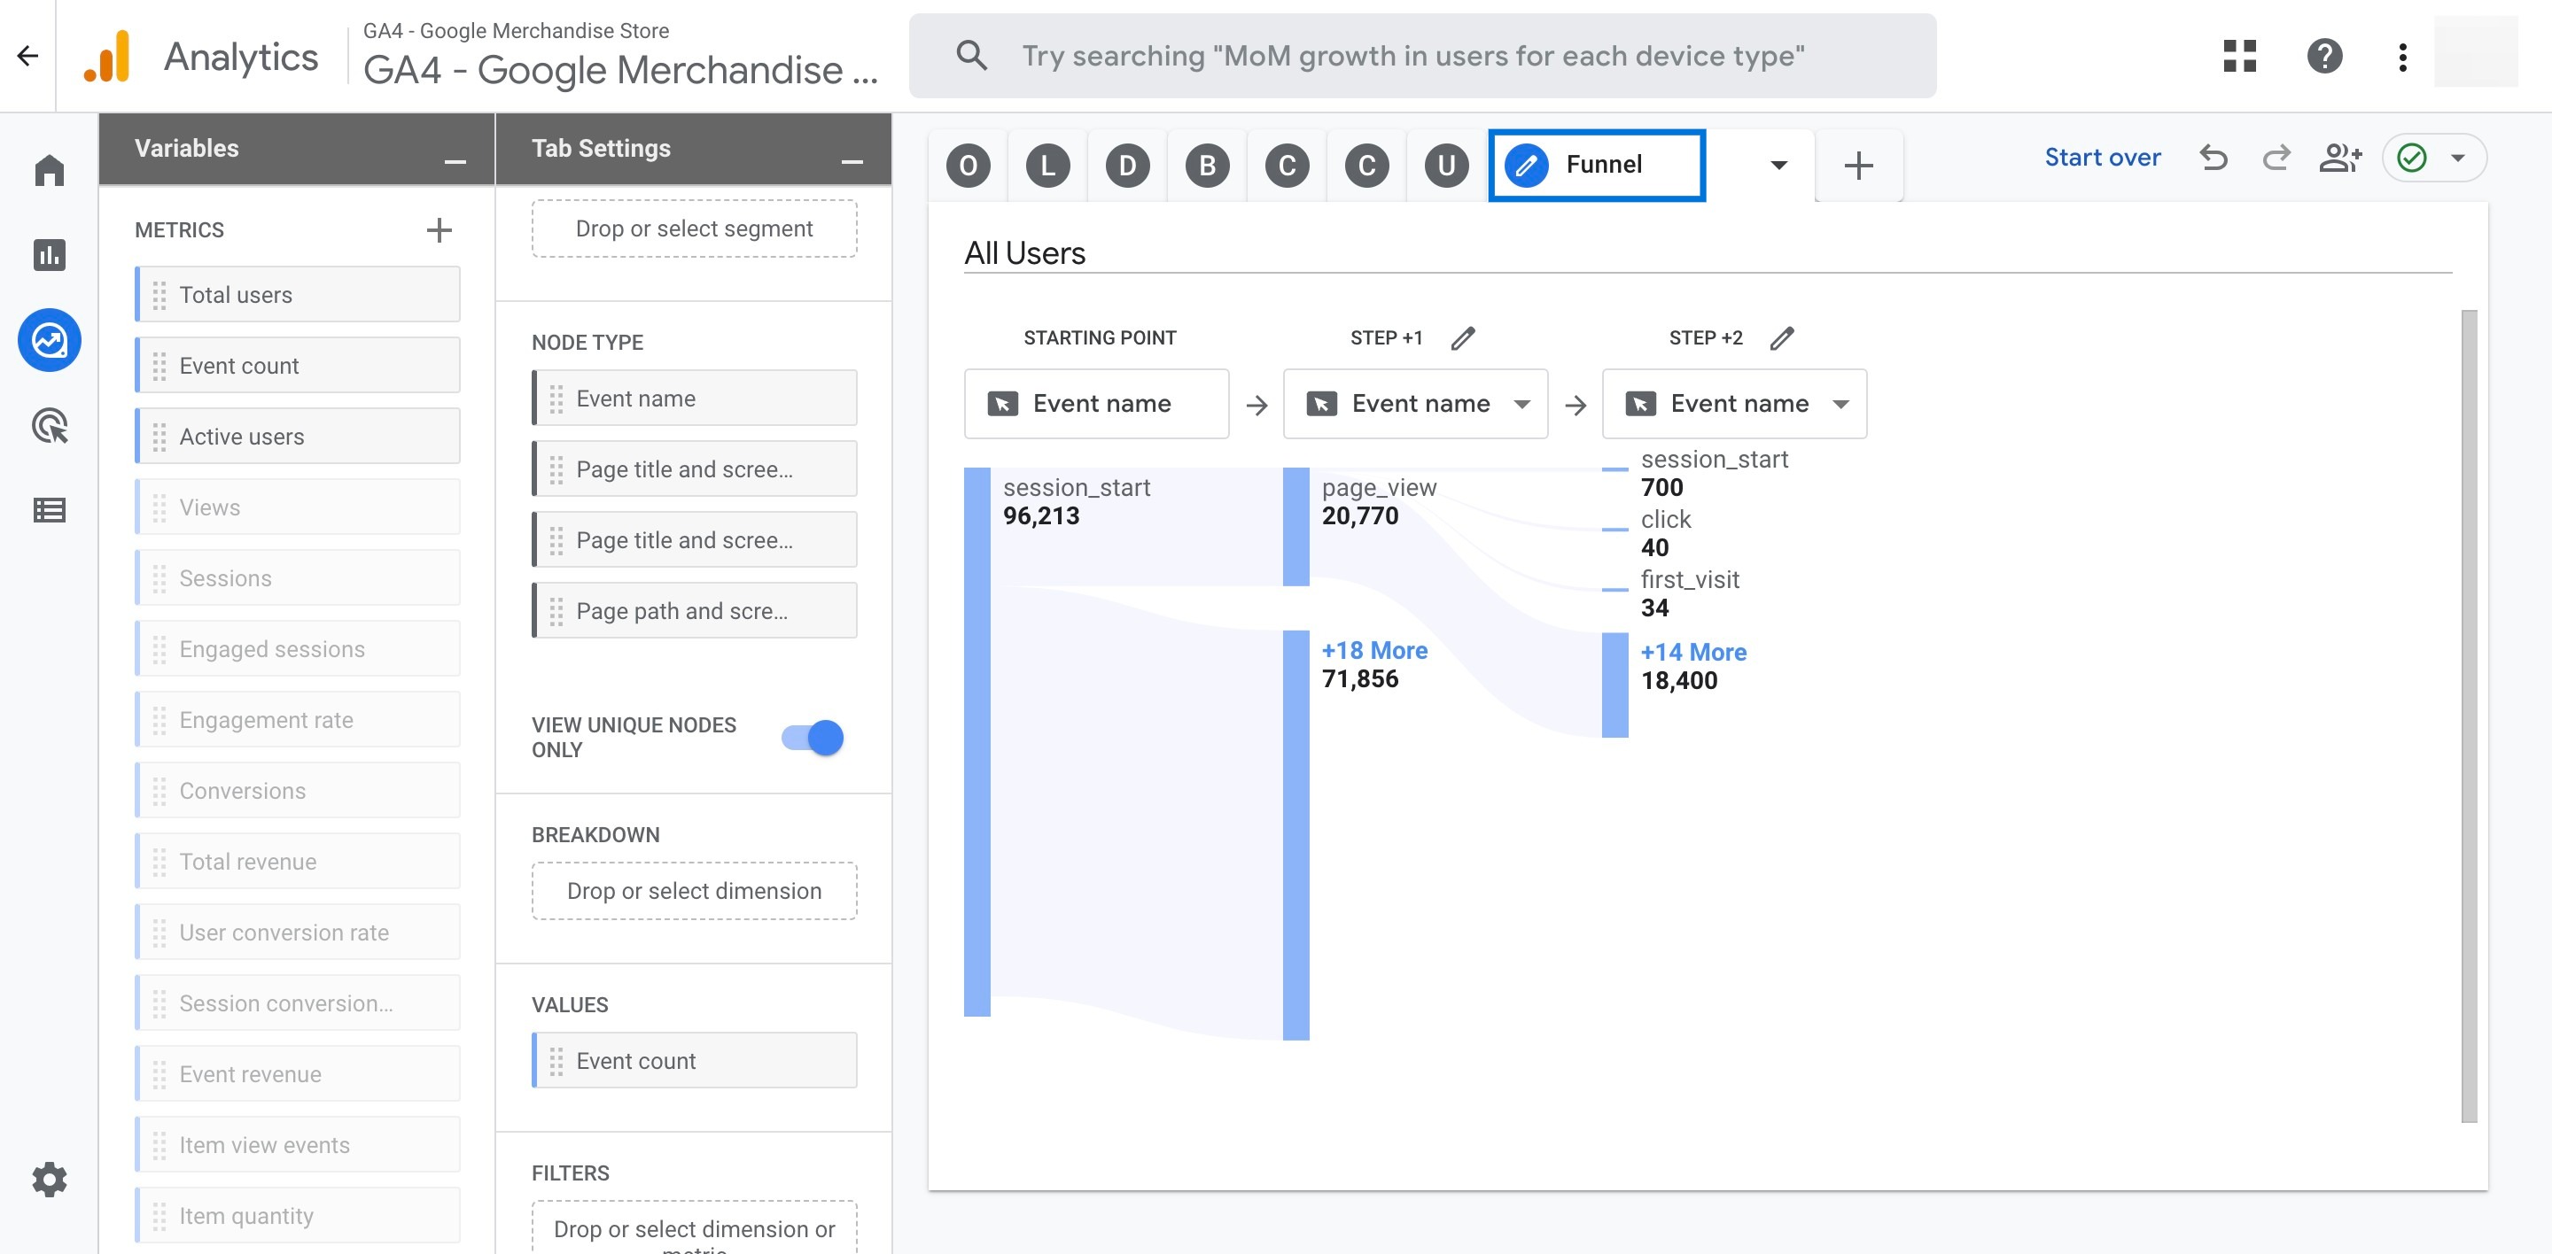
Task: Click the Add comparison (+) button
Action: pos(1857,163)
